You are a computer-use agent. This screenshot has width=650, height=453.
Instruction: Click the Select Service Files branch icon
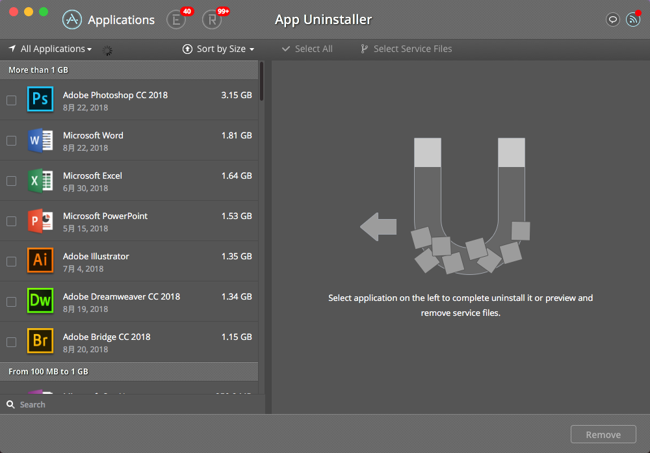364,49
